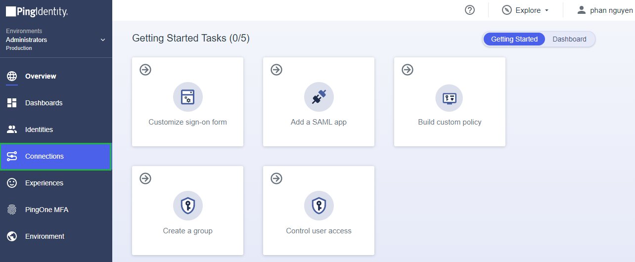Click the arrow circle on Customize sign-on card
Screen dimensions: 635x262
[x=145, y=70]
